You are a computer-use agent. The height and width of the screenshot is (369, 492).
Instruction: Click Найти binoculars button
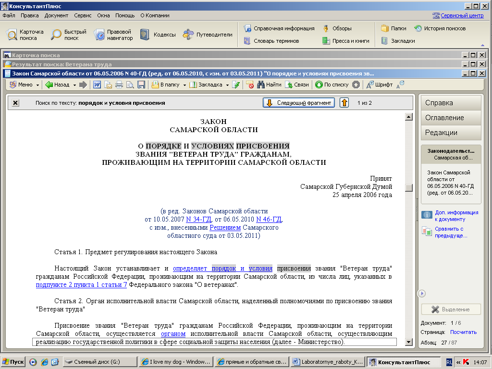[x=269, y=85]
